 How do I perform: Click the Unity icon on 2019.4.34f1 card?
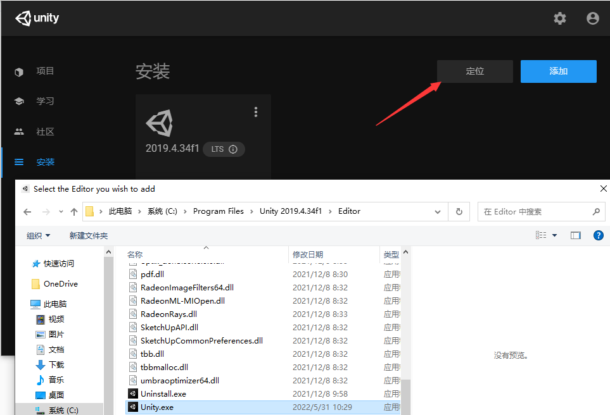point(160,123)
